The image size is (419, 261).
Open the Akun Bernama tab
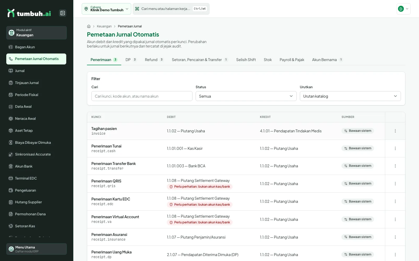(327, 60)
